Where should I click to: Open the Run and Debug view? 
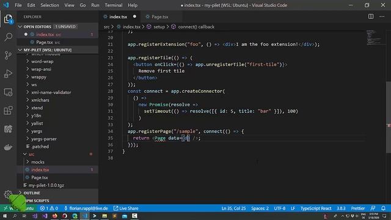click(x=8, y=73)
